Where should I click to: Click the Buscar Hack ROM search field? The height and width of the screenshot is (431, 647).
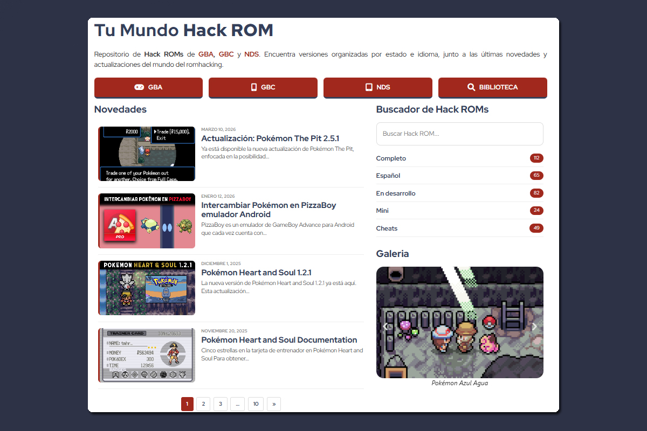tap(459, 134)
